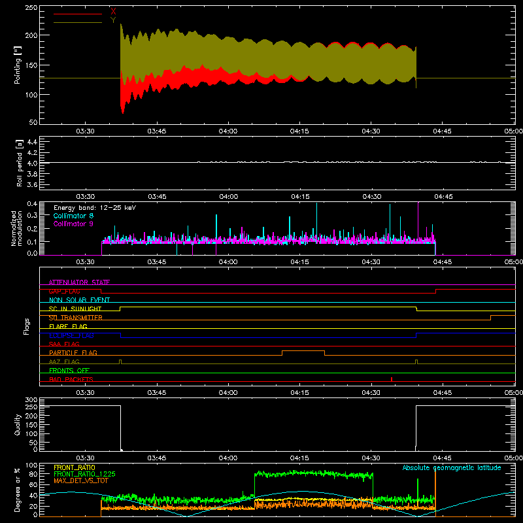Click the Roll period axis title
This screenshot has width=523, height=523.
(19, 163)
